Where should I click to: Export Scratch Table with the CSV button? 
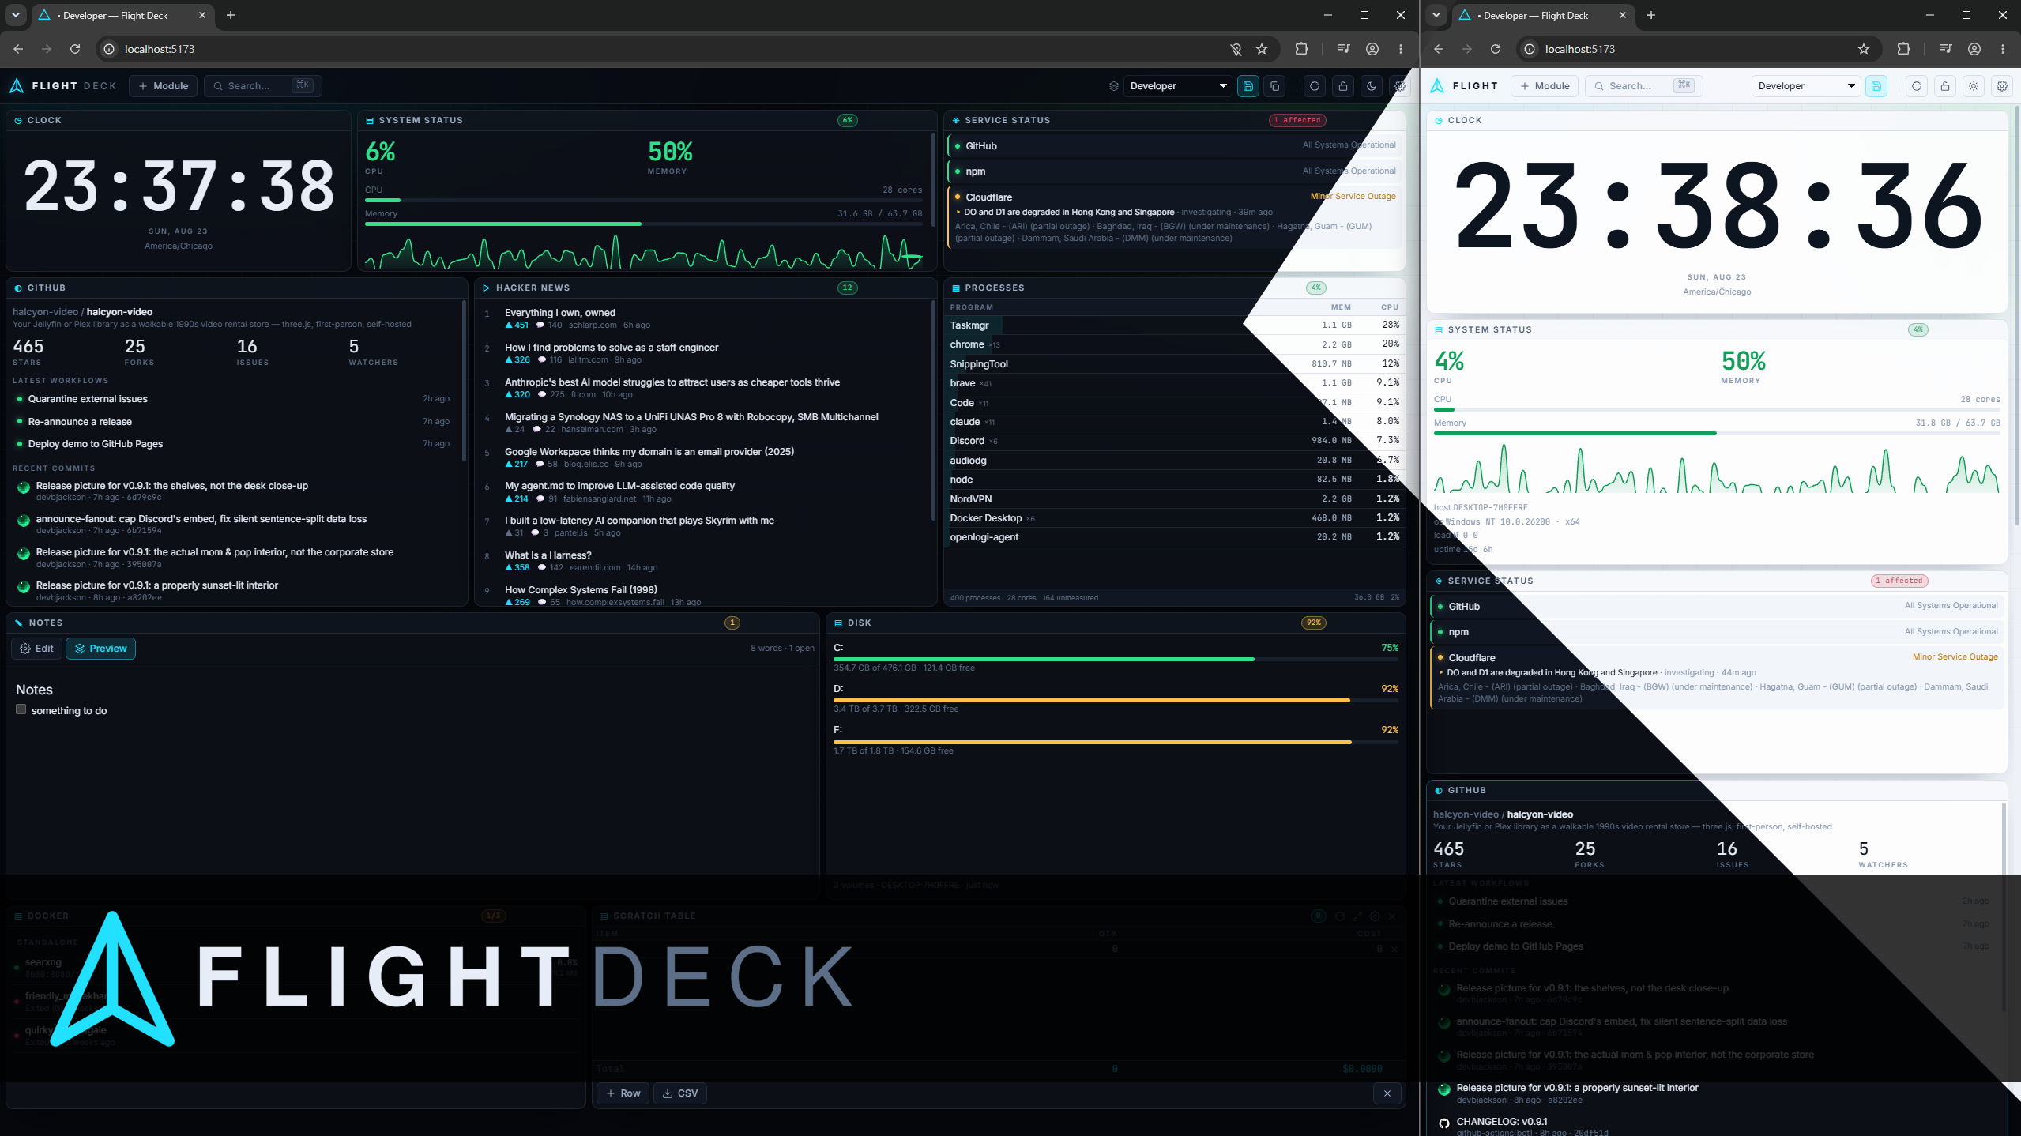[x=680, y=1093]
